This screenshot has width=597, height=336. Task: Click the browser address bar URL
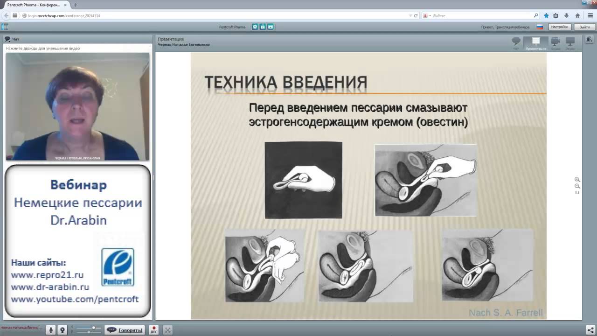tap(64, 15)
